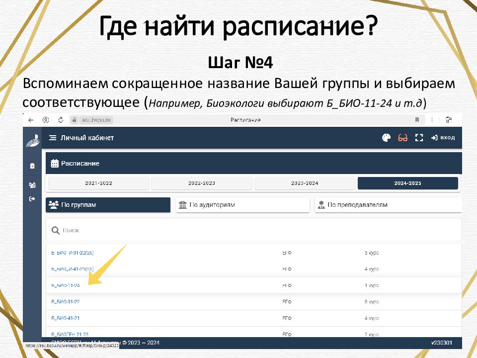
Task: Open the Б_БИО-11-24 group schedule link
Action: (67, 285)
